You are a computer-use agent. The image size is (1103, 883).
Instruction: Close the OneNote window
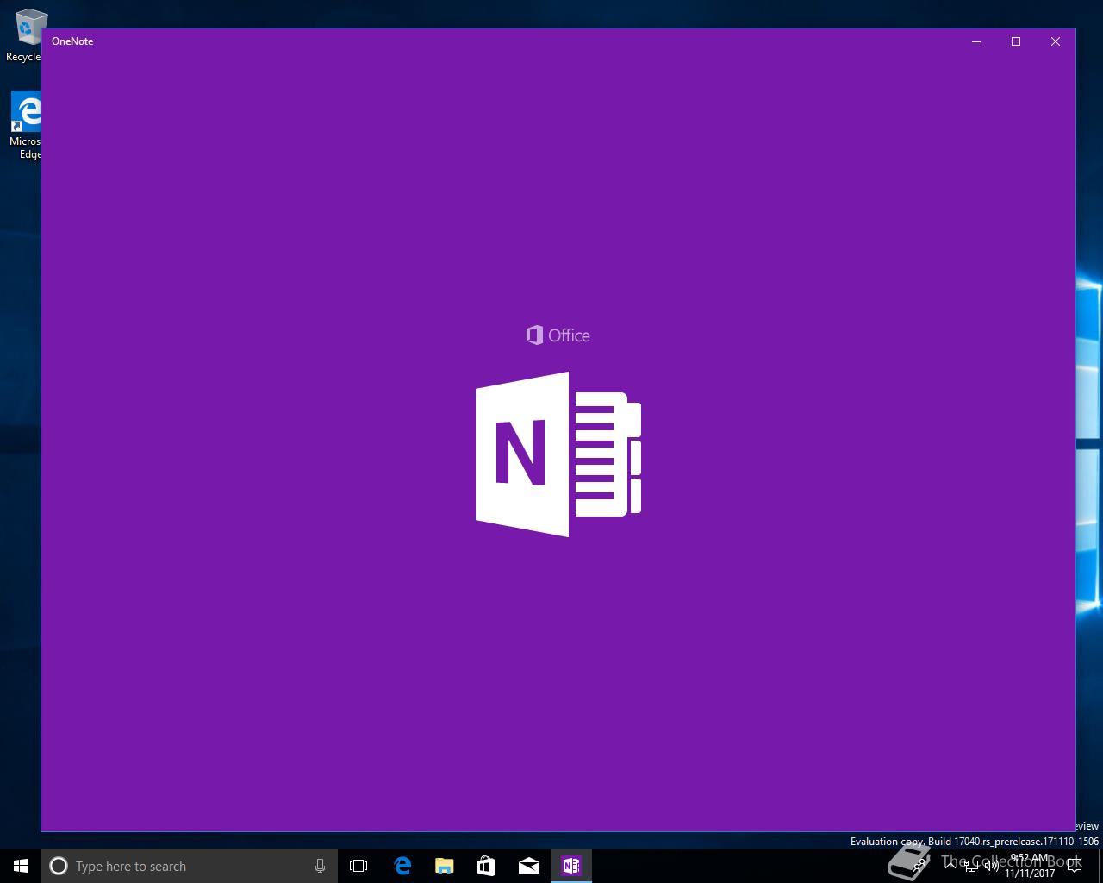[1056, 41]
